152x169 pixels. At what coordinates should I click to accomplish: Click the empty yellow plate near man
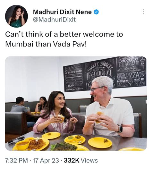pos(100,143)
